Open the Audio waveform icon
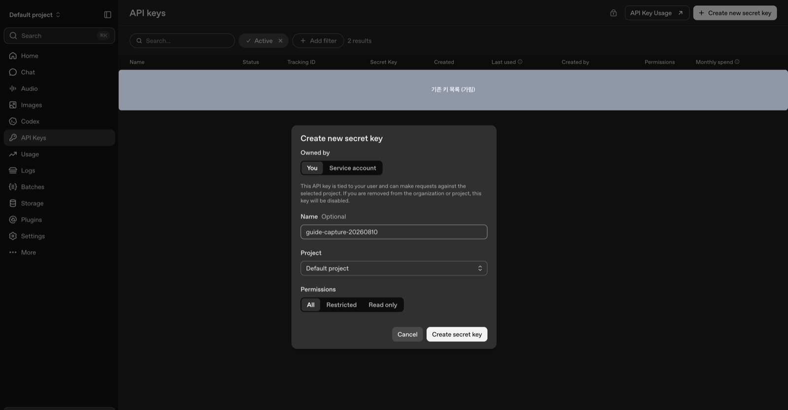Viewport: 788px width, 410px height. (13, 89)
